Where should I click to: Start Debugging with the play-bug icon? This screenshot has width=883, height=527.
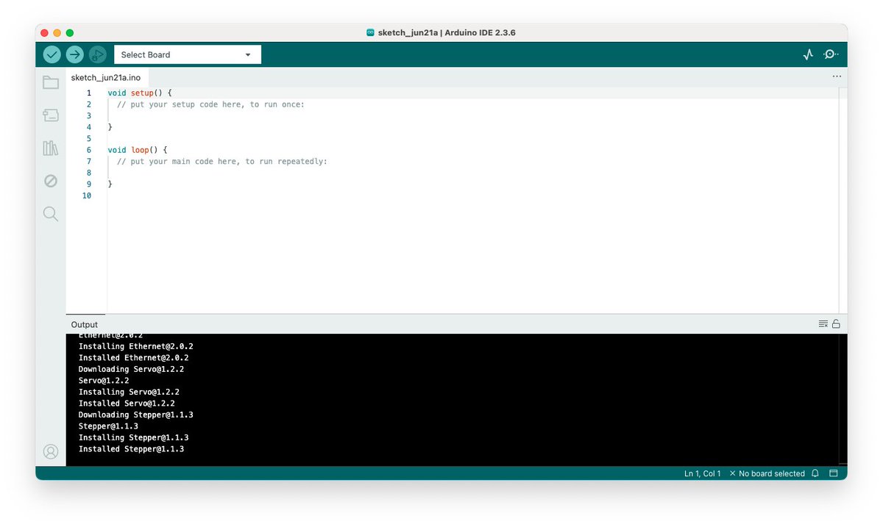97,54
